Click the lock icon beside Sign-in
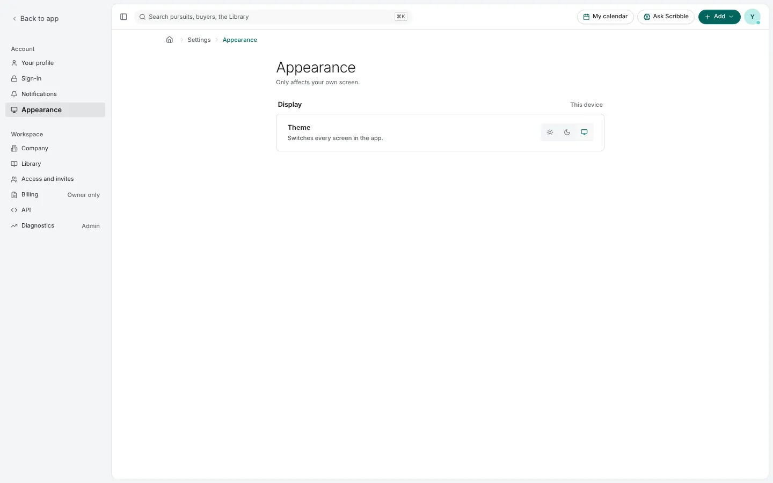The height and width of the screenshot is (483, 773). click(x=14, y=78)
